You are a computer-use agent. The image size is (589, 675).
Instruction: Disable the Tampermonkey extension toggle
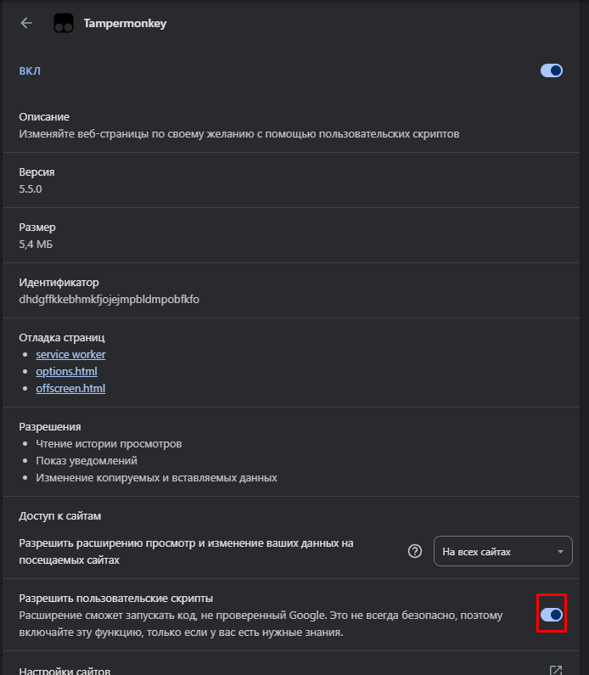pyautogui.click(x=551, y=70)
